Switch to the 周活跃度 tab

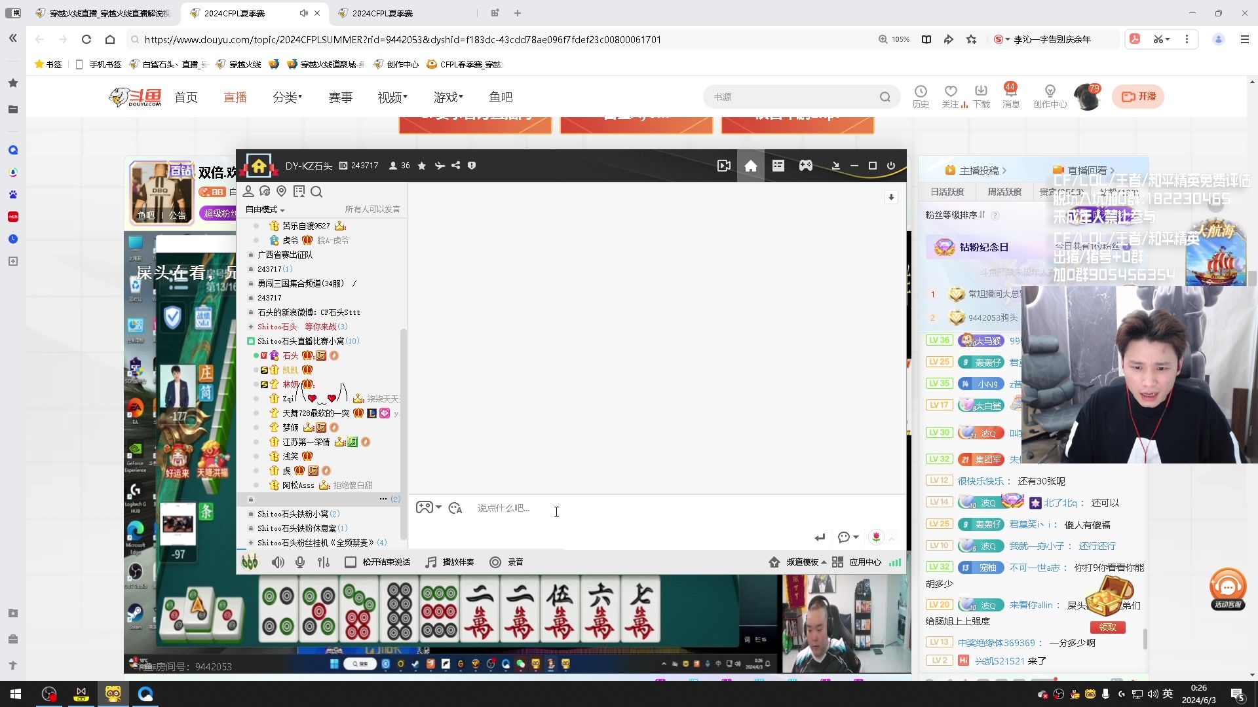point(1004,192)
